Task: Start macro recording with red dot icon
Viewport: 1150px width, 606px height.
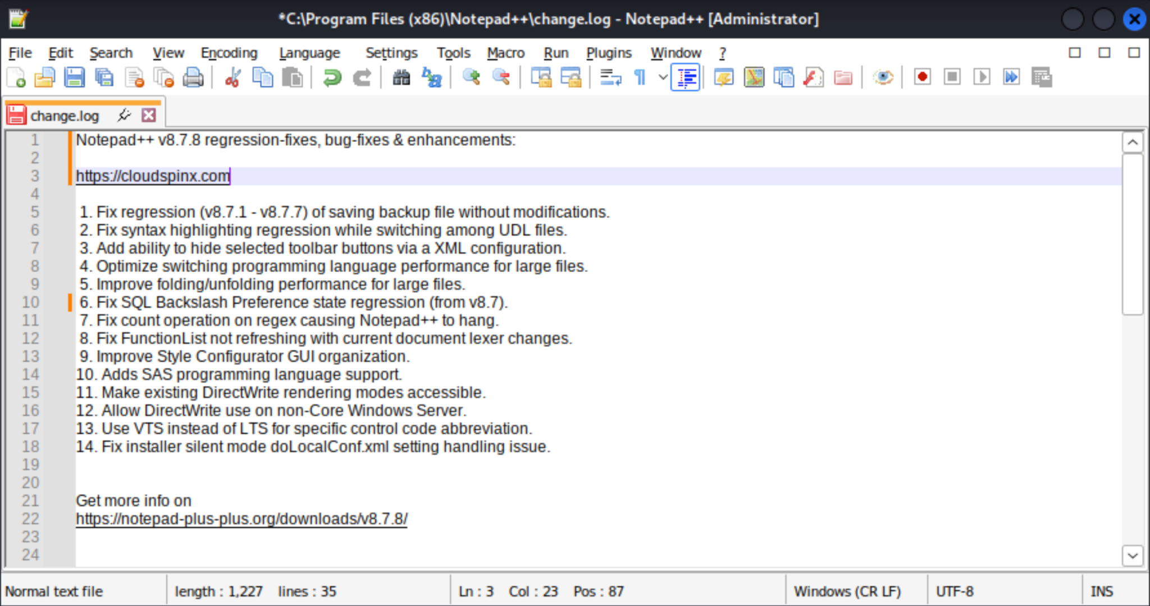Action: tap(922, 77)
